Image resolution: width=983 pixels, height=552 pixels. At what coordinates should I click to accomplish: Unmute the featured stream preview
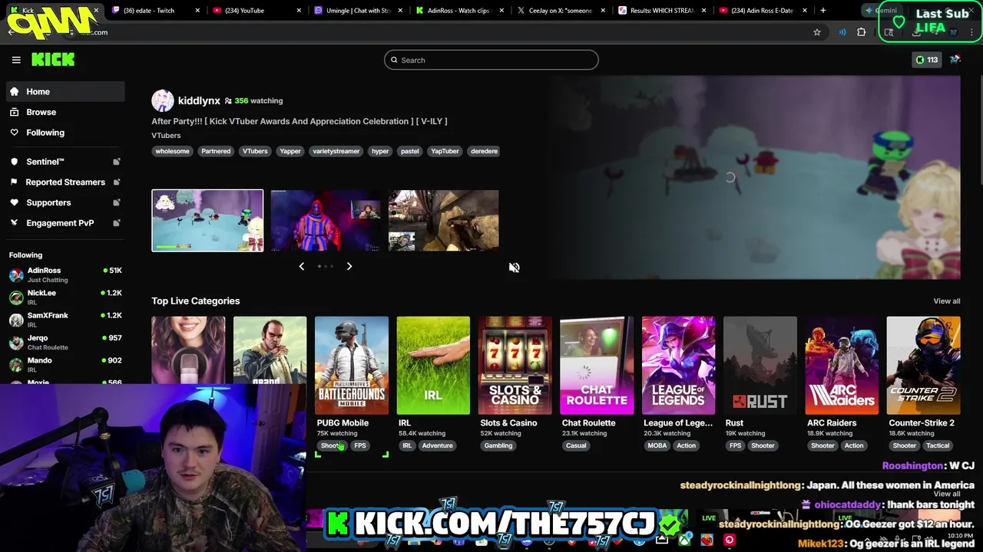coord(514,268)
